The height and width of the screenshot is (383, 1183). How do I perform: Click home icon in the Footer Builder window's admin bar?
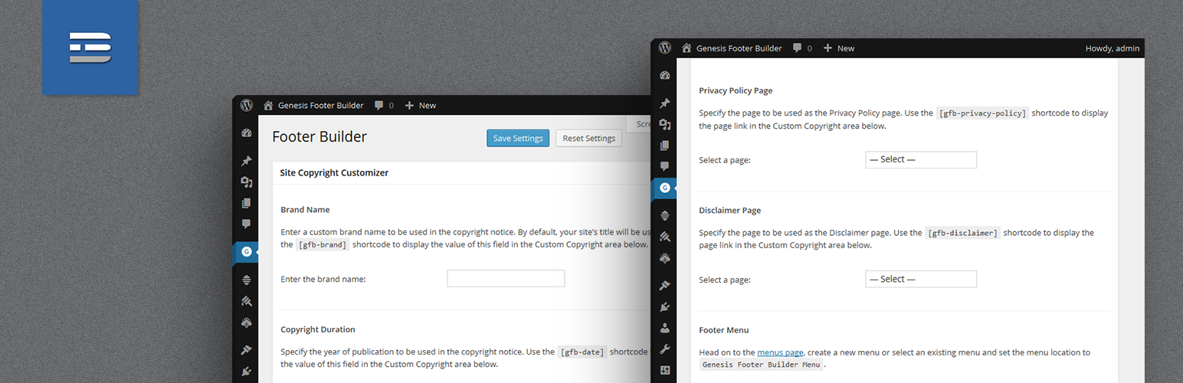click(268, 105)
